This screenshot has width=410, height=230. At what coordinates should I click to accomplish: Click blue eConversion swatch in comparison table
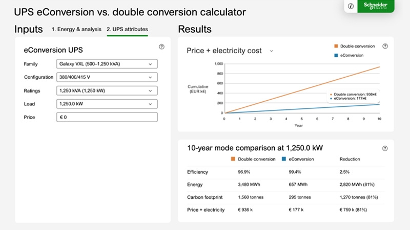(285, 159)
